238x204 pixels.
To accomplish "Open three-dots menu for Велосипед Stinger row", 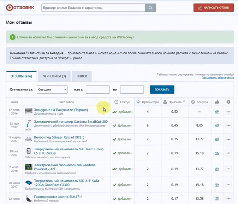I will (228, 139).
